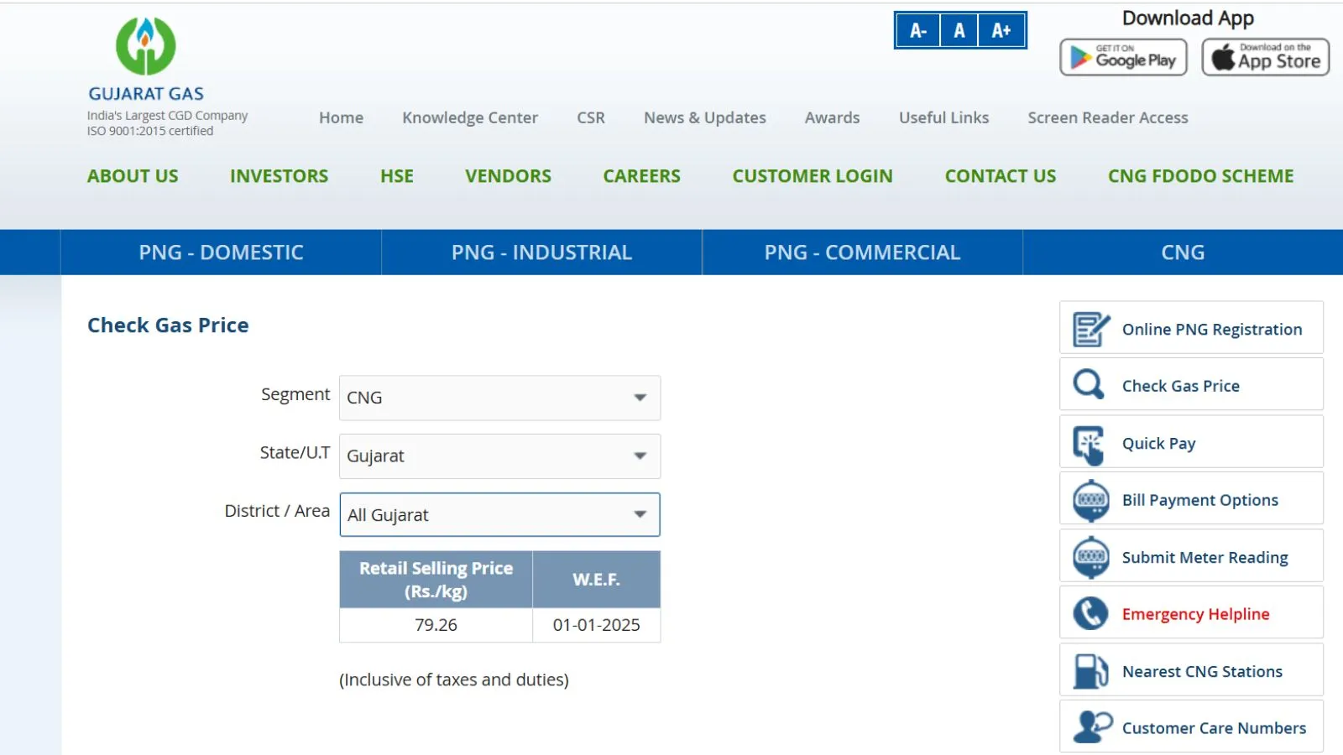Reset text size with A button
1343x755 pixels.
pyautogui.click(x=959, y=29)
